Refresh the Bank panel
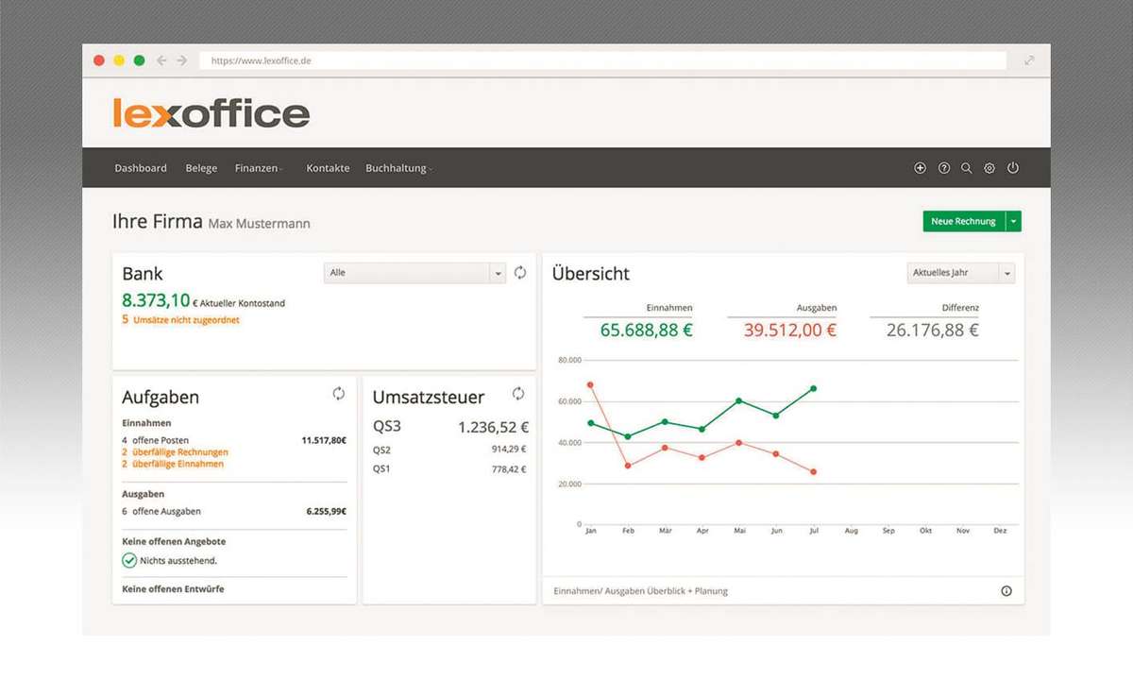This screenshot has height=680, width=1133. (x=520, y=273)
